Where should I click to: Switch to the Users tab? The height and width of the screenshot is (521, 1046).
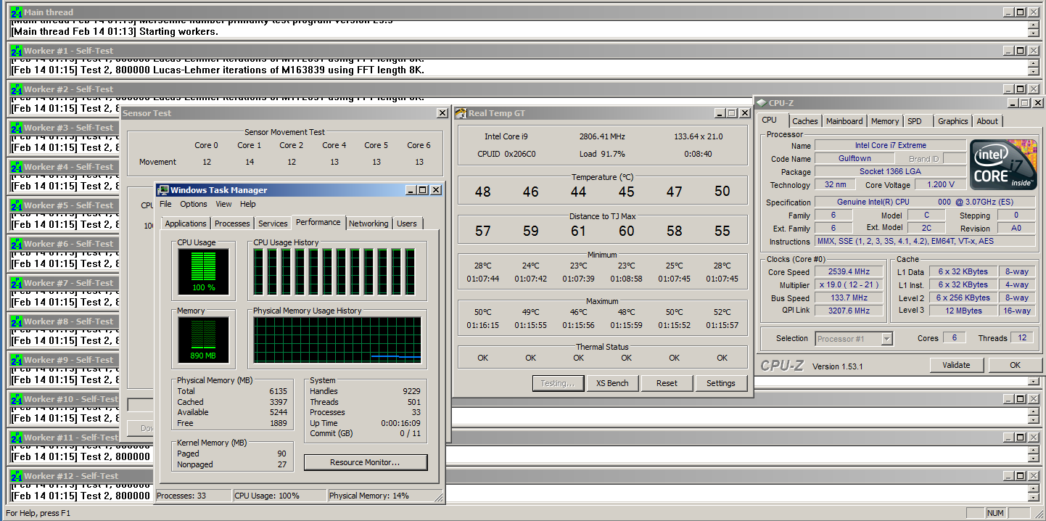407,223
